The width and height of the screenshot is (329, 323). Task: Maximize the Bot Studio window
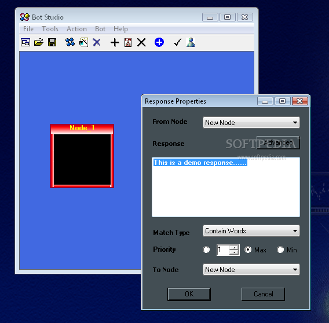228,17
